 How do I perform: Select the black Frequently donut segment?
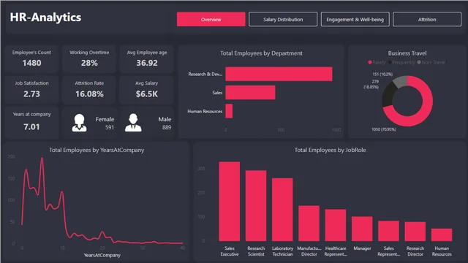click(x=388, y=95)
